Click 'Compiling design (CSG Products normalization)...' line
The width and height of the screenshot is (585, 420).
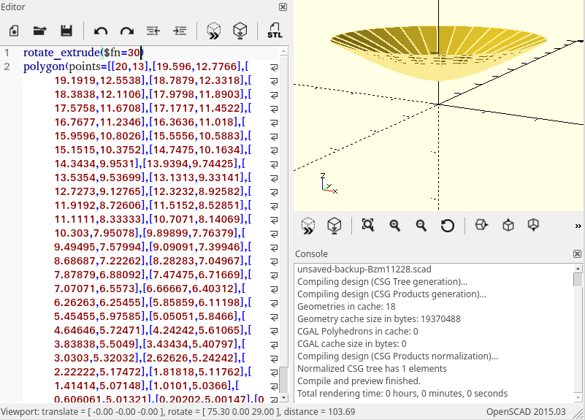397,356
